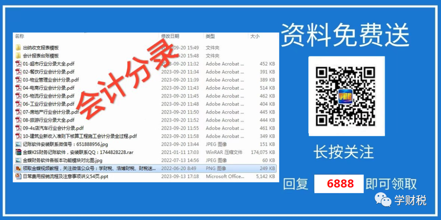Click the size value 174,075 KB
Image resolution: width=441 pixels, height=220 pixels.
[263, 153]
